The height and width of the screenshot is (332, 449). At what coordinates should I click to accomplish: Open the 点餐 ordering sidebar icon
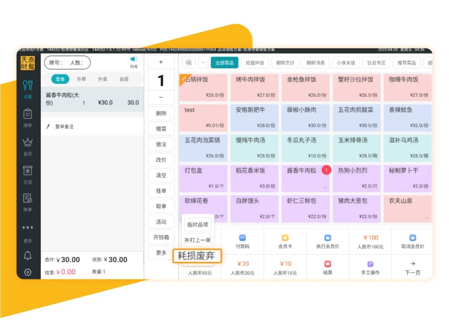[28, 88]
